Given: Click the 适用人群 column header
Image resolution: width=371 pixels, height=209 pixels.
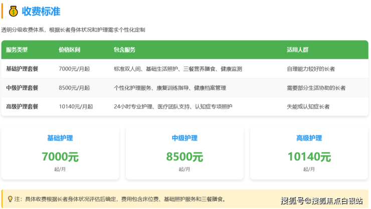Looking at the screenshot, I should point(297,50).
